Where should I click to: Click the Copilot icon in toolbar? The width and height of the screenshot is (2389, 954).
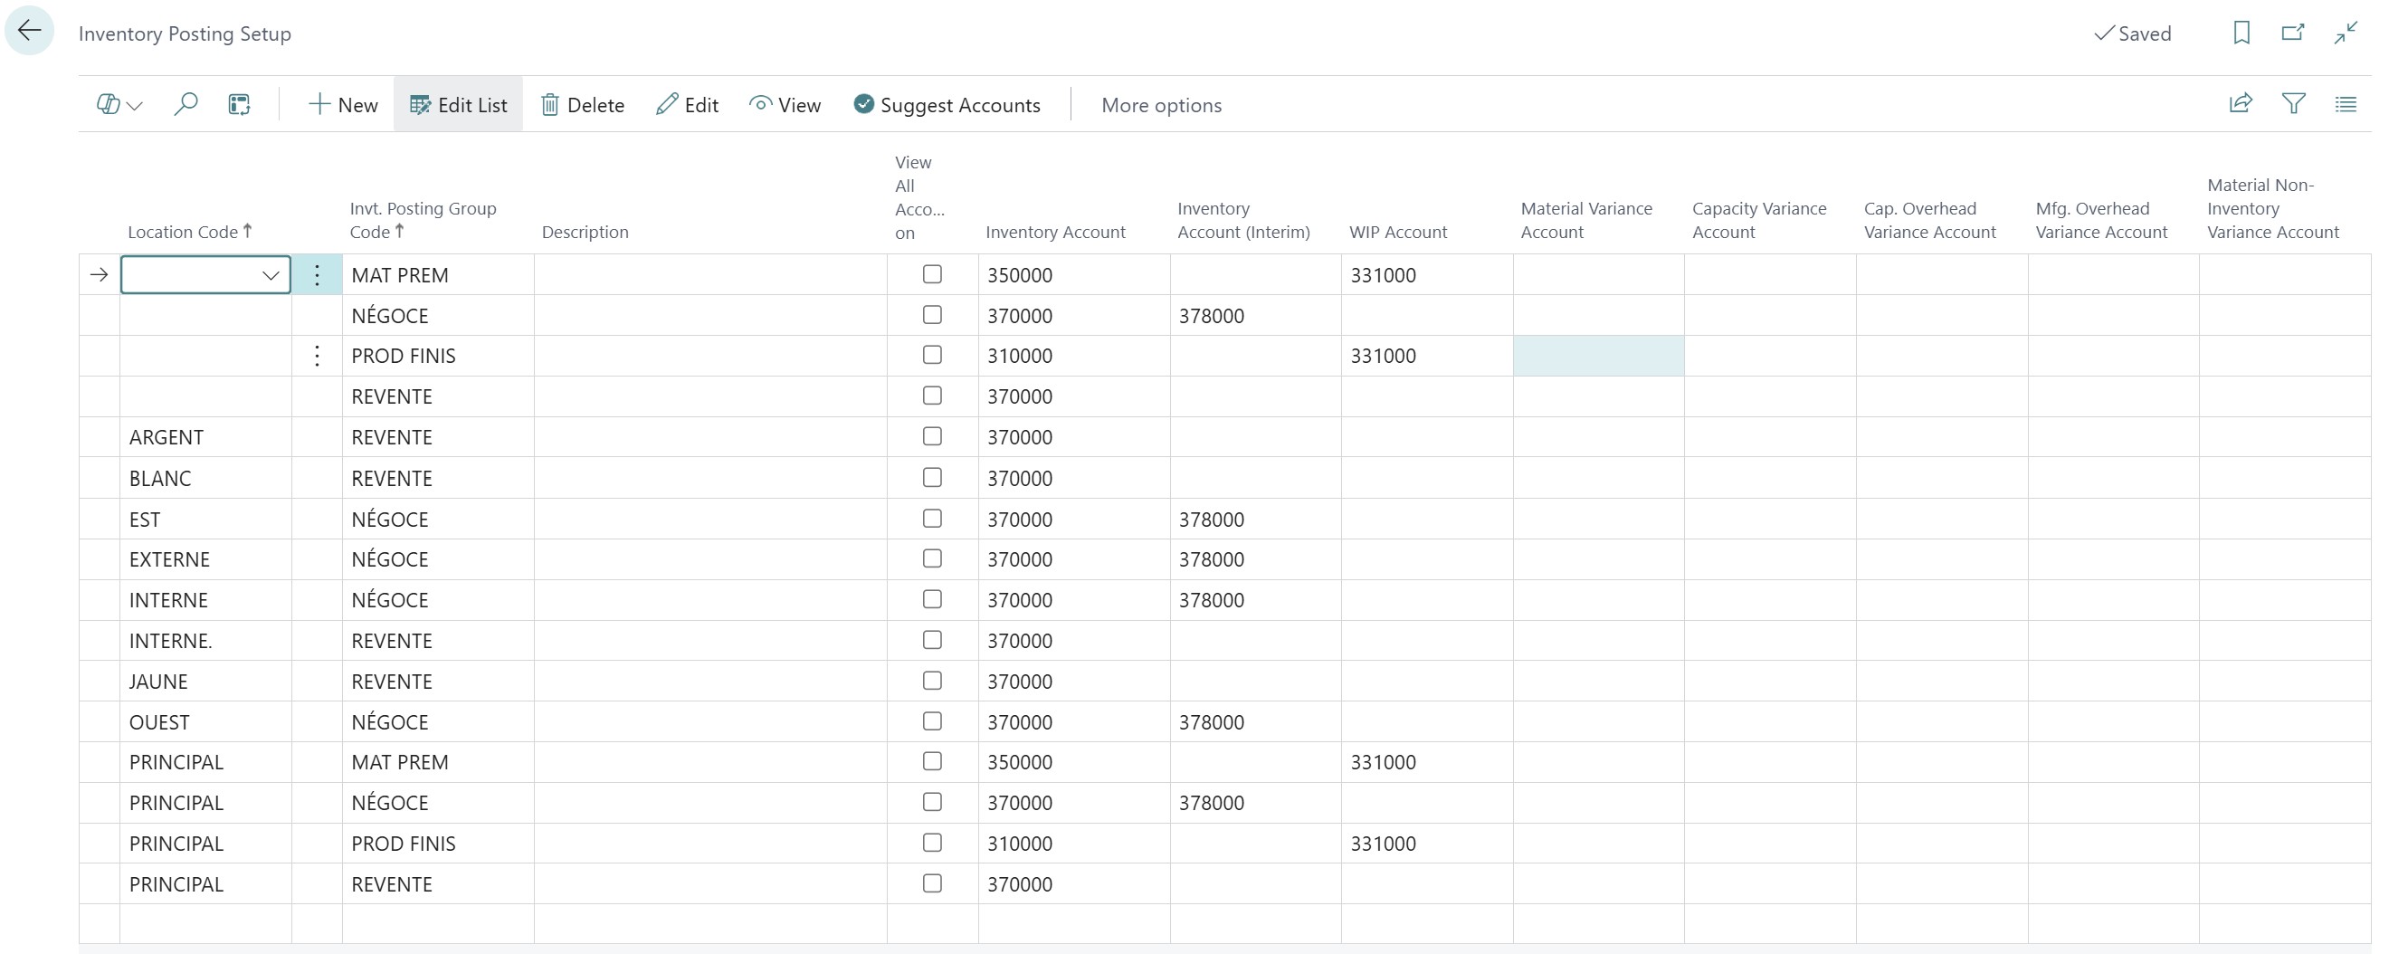(x=109, y=104)
